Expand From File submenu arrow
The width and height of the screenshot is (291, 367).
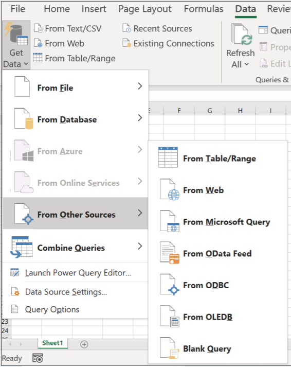[140, 86]
